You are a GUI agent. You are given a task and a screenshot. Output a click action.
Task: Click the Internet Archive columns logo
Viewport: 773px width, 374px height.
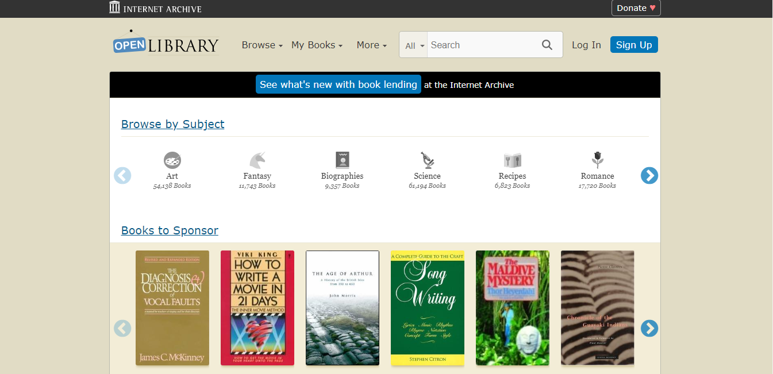[114, 8]
